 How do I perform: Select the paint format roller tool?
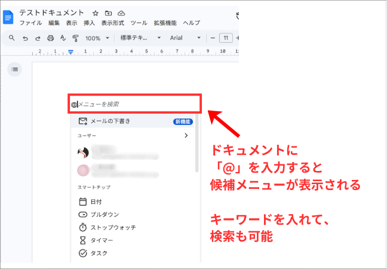point(75,38)
